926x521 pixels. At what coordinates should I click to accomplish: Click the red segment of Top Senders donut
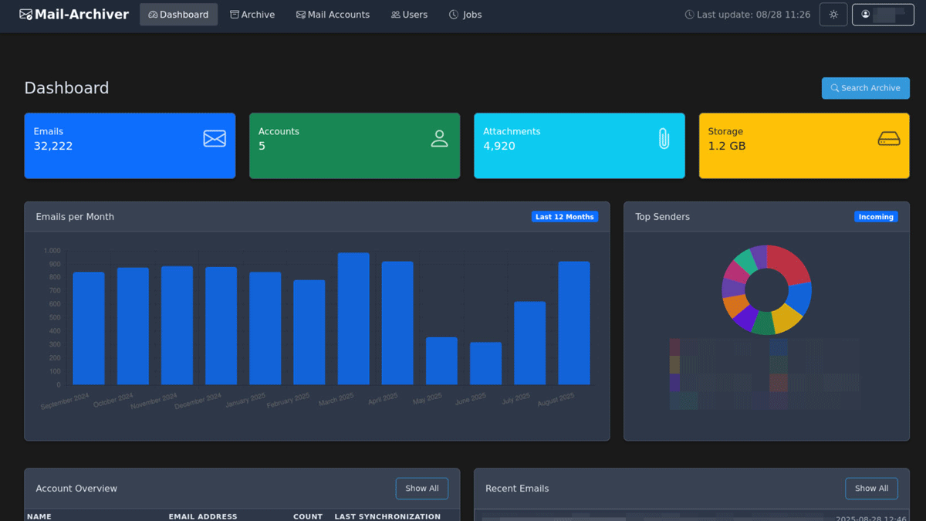point(789,265)
